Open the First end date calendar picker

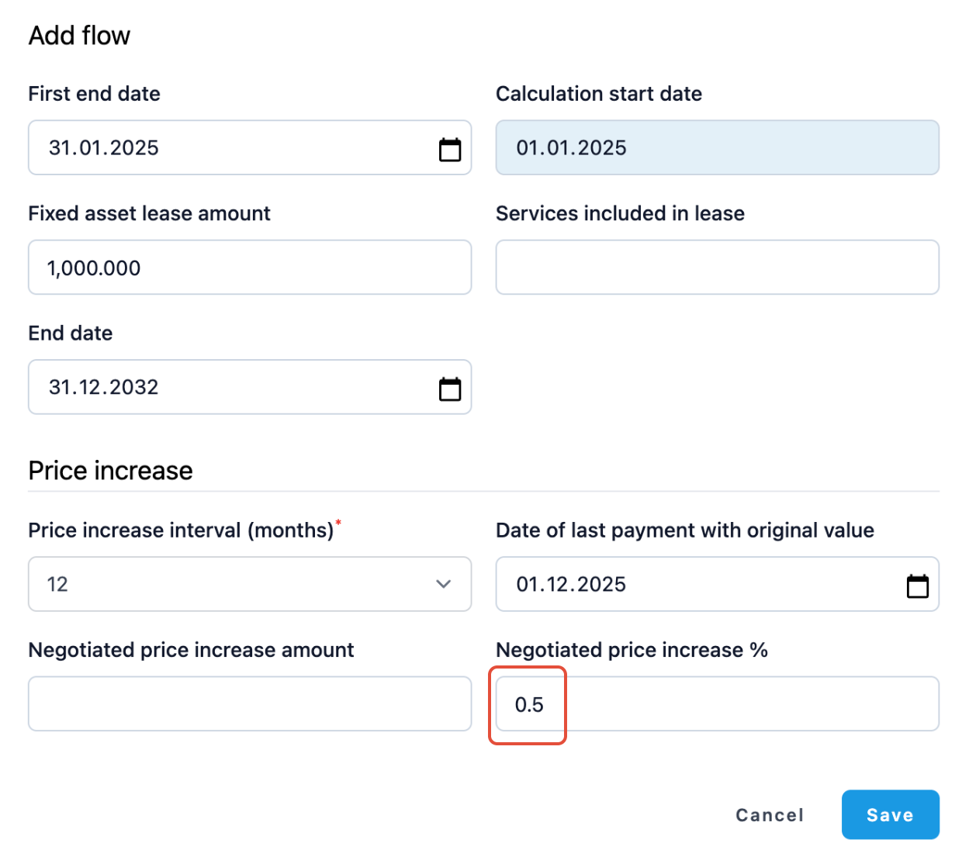tap(450, 149)
